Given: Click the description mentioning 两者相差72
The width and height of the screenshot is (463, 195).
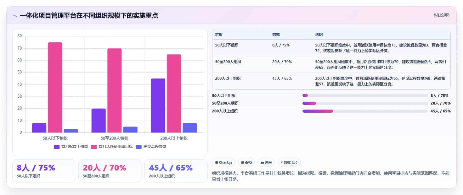Looking at the screenshot, I should click(381, 48).
